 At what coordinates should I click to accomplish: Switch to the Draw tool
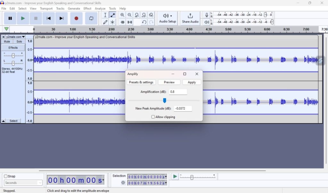105,22
